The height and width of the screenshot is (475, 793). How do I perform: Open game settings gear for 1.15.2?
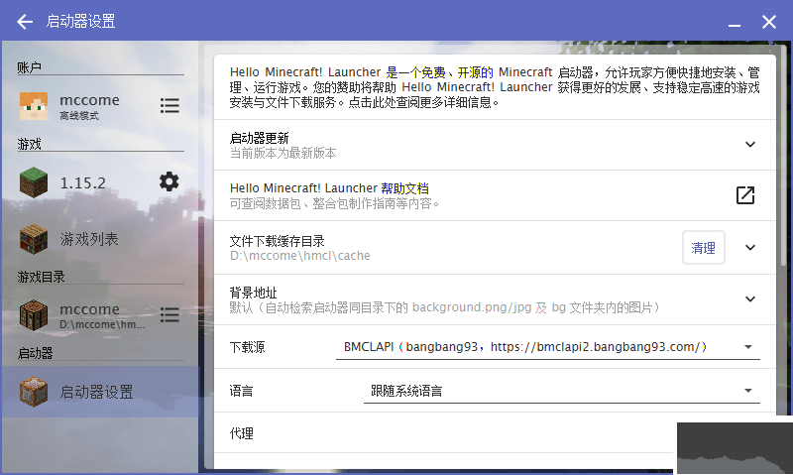(169, 181)
